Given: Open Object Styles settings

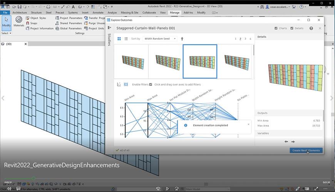Looking at the screenshot, I should [36, 18].
